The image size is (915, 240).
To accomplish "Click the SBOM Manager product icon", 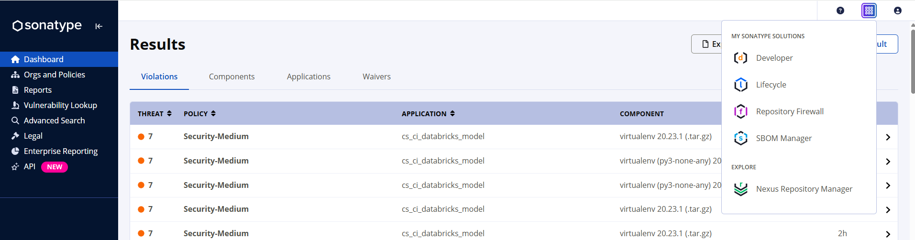I will point(741,138).
